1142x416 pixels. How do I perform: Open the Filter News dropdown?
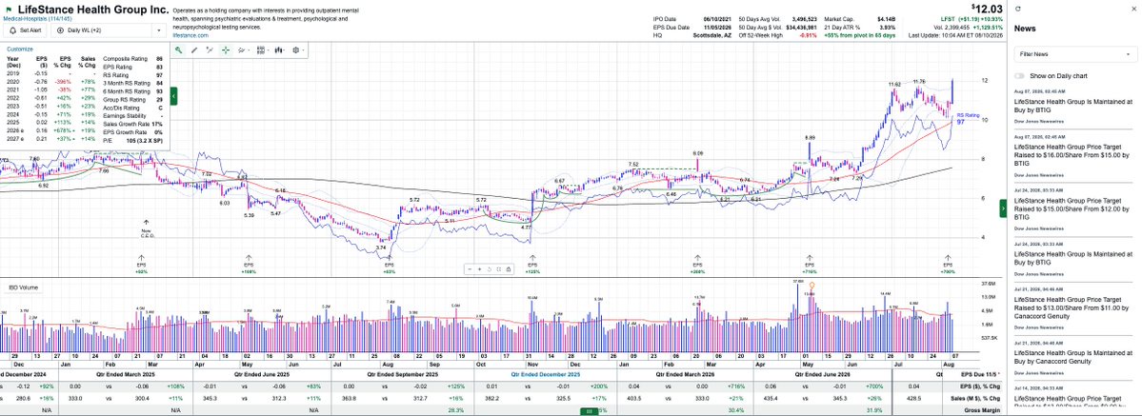[x=1075, y=54]
